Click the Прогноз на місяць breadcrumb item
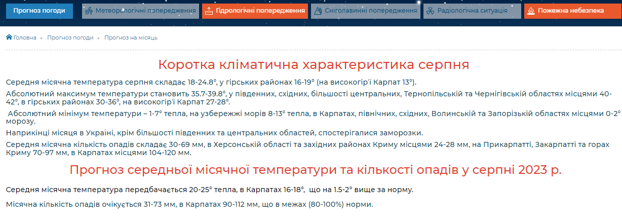This screenshot has height=221, width=622. click(131, 38)
